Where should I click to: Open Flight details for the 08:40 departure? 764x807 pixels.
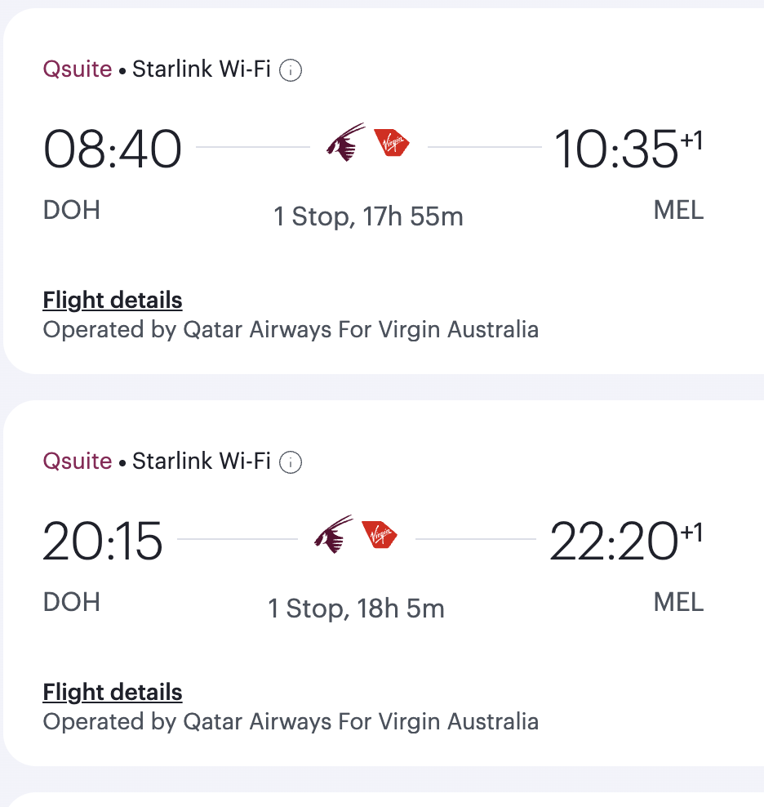pyautogui.click(x=113, y=301)
